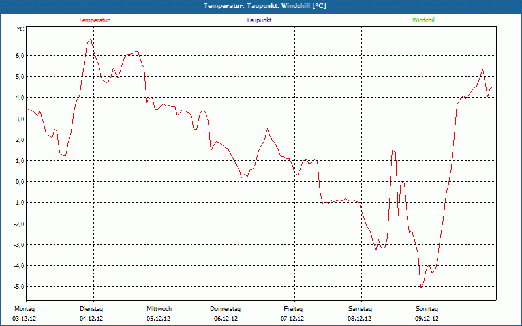This screenshot has height=326, width=522.
Task: Click the Donnerstag day label
Action: (225, 309)
